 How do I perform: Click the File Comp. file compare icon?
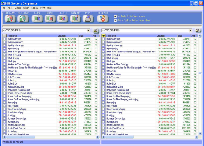[x=23, y=18]
